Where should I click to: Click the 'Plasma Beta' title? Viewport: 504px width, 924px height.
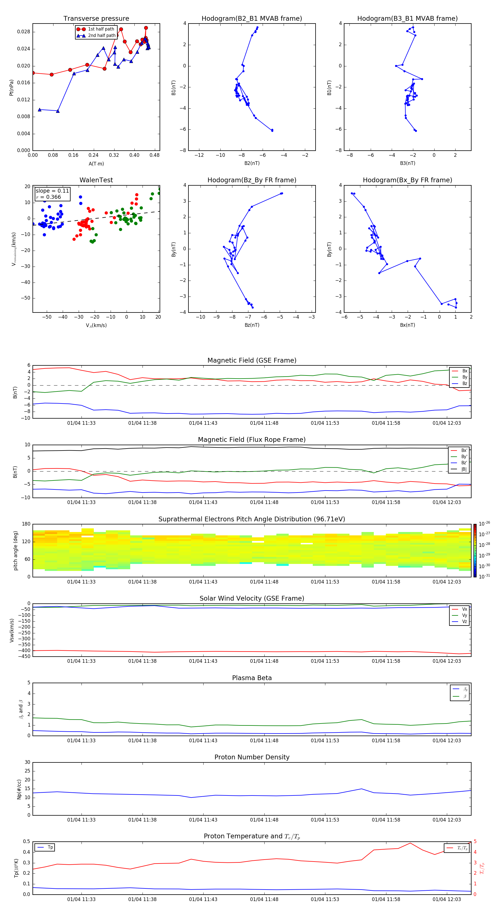(252, 678)
